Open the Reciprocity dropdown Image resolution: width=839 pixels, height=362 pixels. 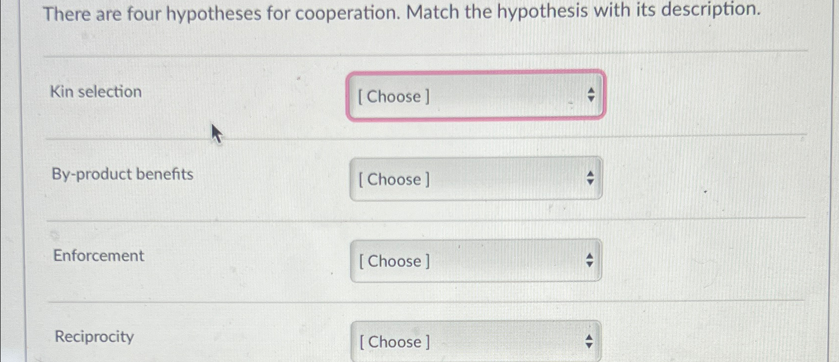point(474,340)
